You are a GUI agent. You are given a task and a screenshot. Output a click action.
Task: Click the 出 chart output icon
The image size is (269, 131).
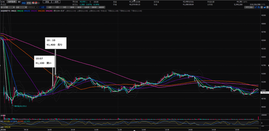[x=262, y=7]
